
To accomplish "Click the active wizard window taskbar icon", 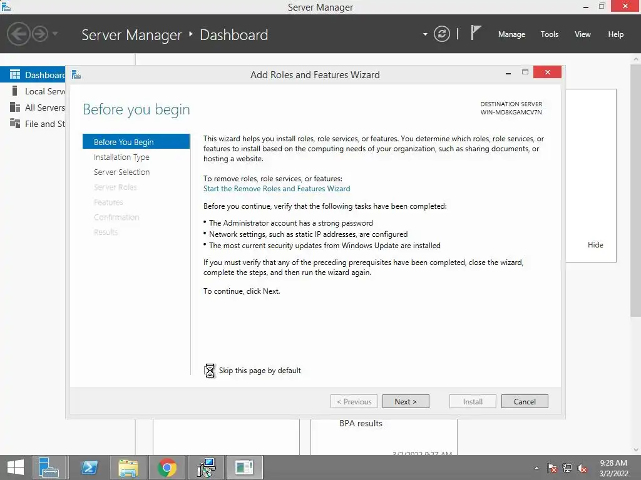I will point(245,467).
